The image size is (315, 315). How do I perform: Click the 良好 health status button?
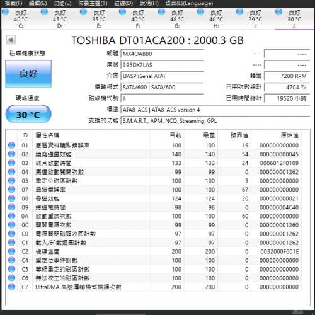pos(28,74)
